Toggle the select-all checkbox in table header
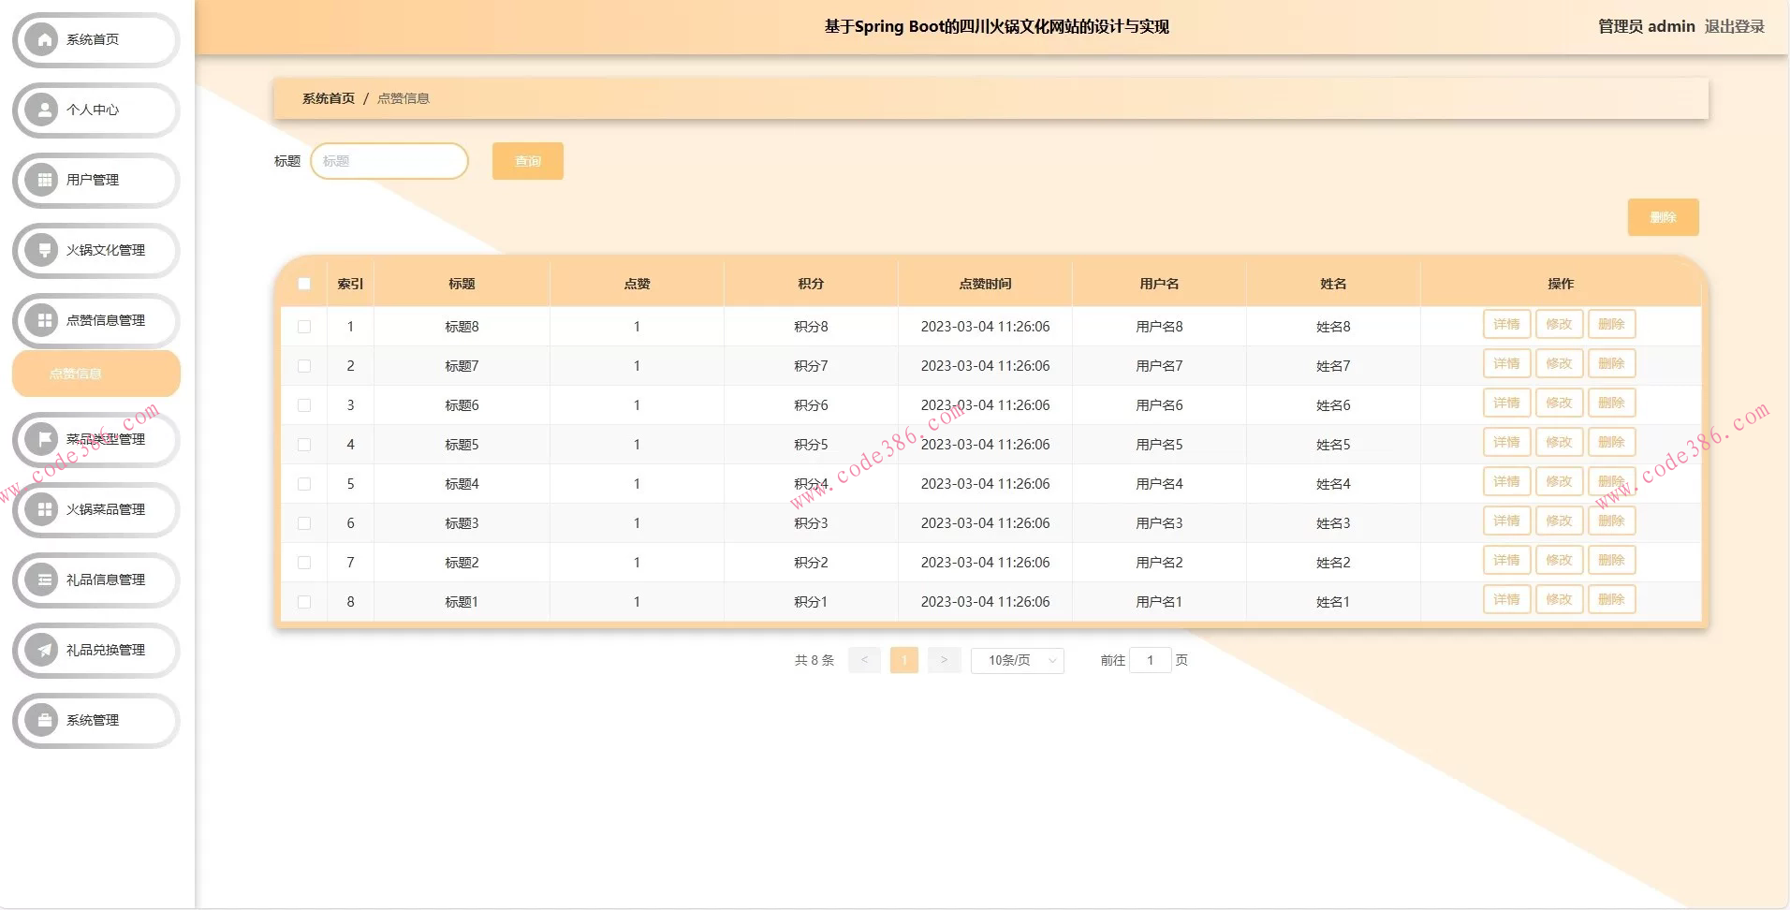 [x=304, y=284]
